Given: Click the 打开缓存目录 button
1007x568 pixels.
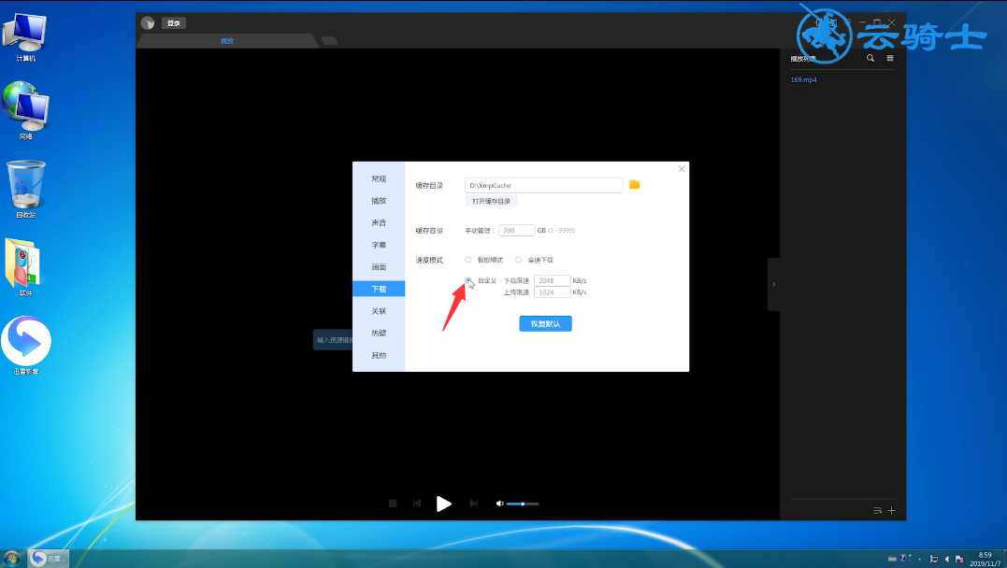Looking at the screenshot, I should 491,202.
